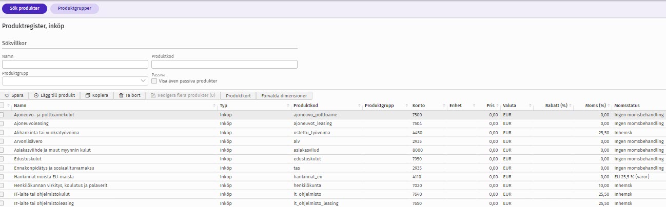The width and height of the screenshot is (666, 207).
Task: Focus the Produktkod search field
Action: point(225,65)
